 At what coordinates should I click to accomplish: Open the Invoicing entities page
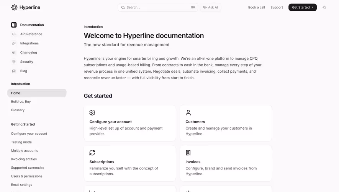[x=24, y=159]
